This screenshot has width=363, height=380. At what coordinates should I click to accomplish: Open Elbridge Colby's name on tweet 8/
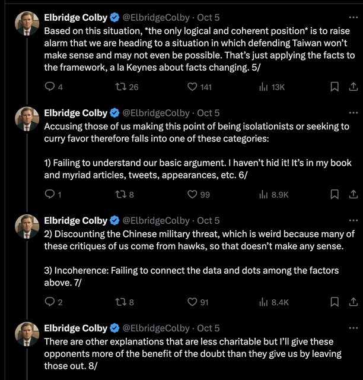75,328
